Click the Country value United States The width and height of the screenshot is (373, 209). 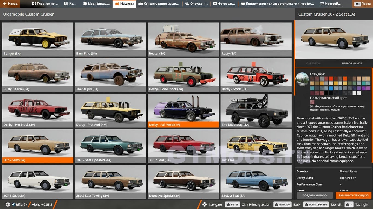click(348, 171)
